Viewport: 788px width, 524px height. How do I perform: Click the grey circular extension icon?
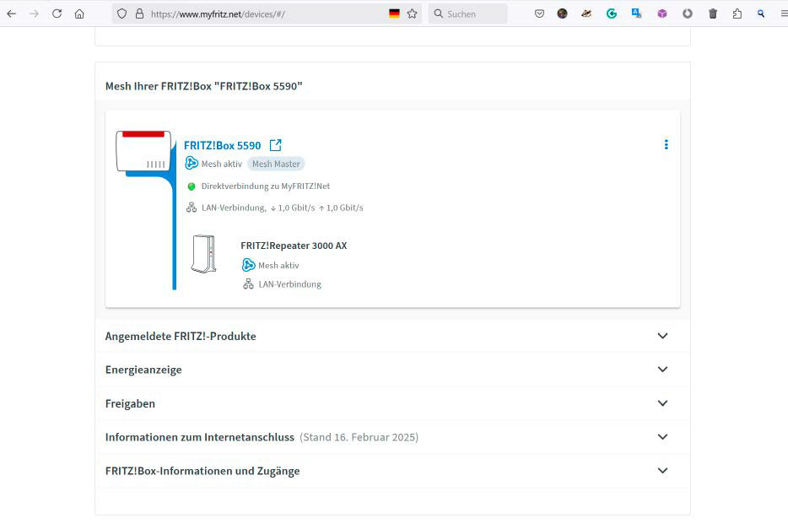688,14
